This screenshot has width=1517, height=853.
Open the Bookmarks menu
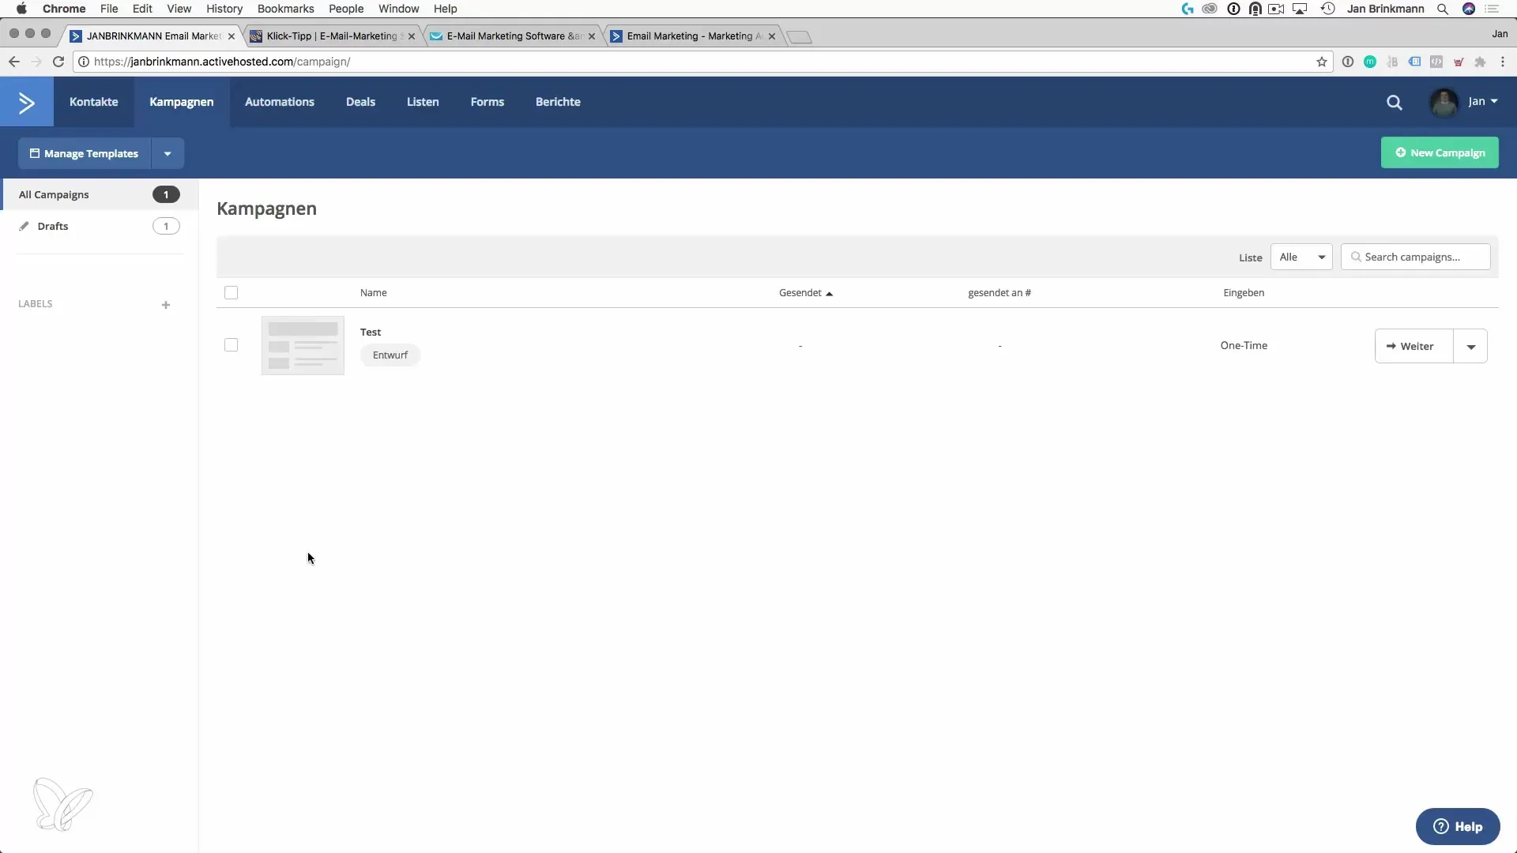286,9
